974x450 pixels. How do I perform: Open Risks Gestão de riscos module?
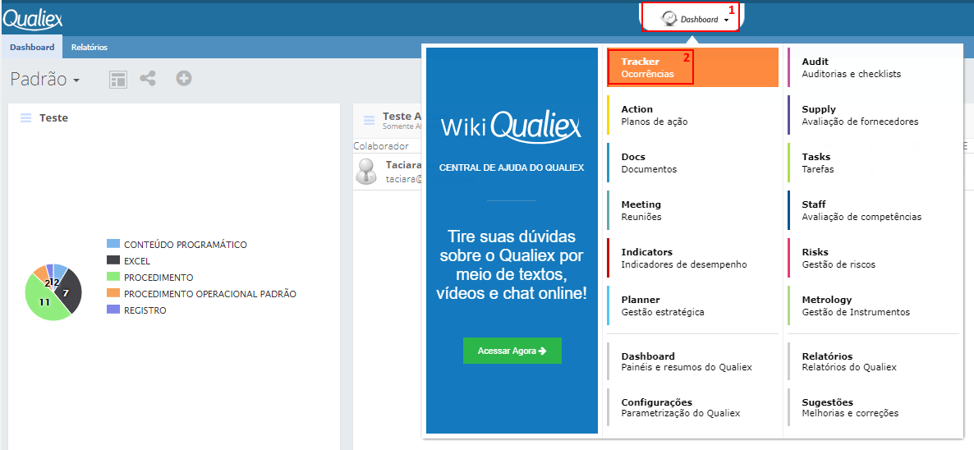873,258
